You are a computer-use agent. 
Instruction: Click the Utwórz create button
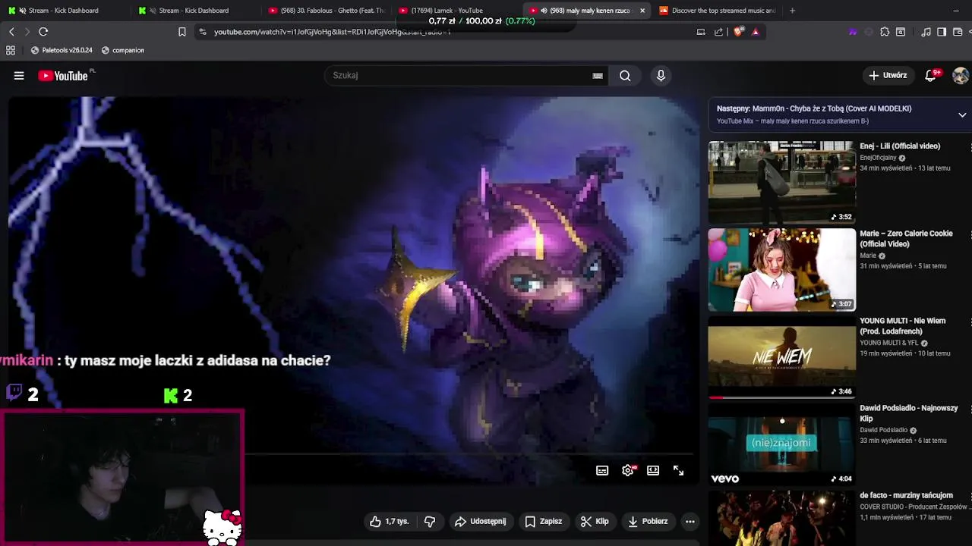[x=888, y=76]
